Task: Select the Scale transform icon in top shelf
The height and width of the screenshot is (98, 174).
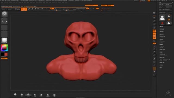Action: coord(32,9)
